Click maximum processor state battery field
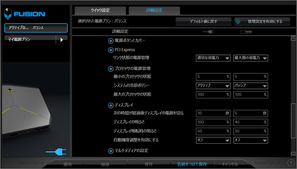Viewport: 297px width, 169px height. pyautogui.click(x=251, y=95)
